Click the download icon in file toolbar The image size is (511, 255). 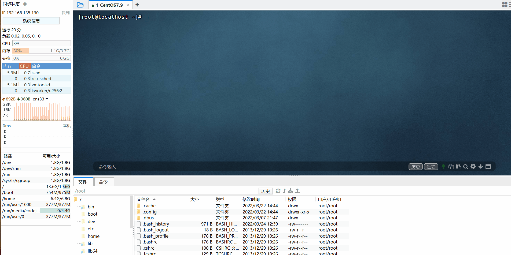coord(290,191)
